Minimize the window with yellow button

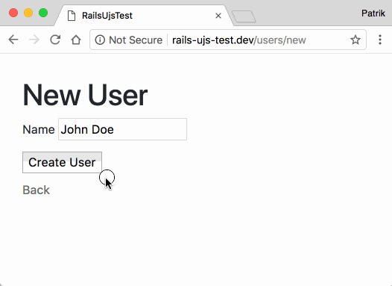(28, 13)
